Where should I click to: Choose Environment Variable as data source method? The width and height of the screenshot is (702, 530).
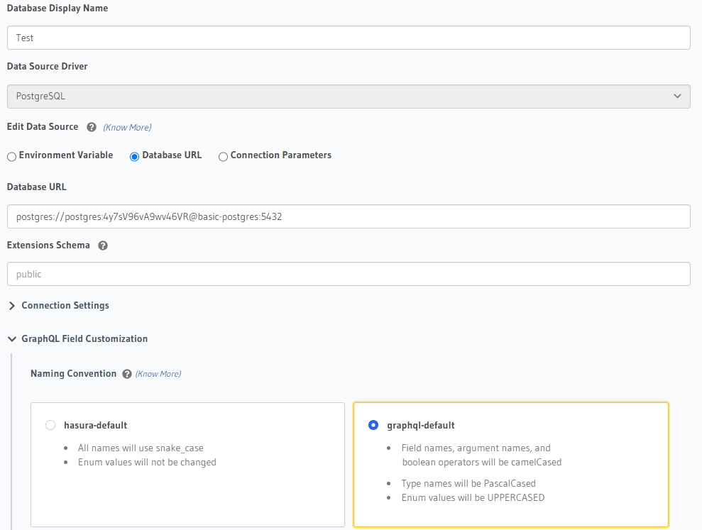coord(11,155)
